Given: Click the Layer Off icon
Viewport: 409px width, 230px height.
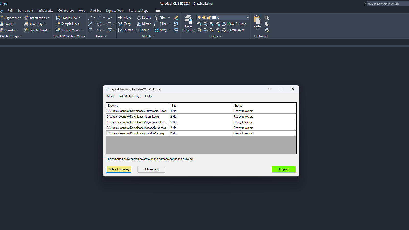Looking at the screenshot, I should [x=199, y=24].
